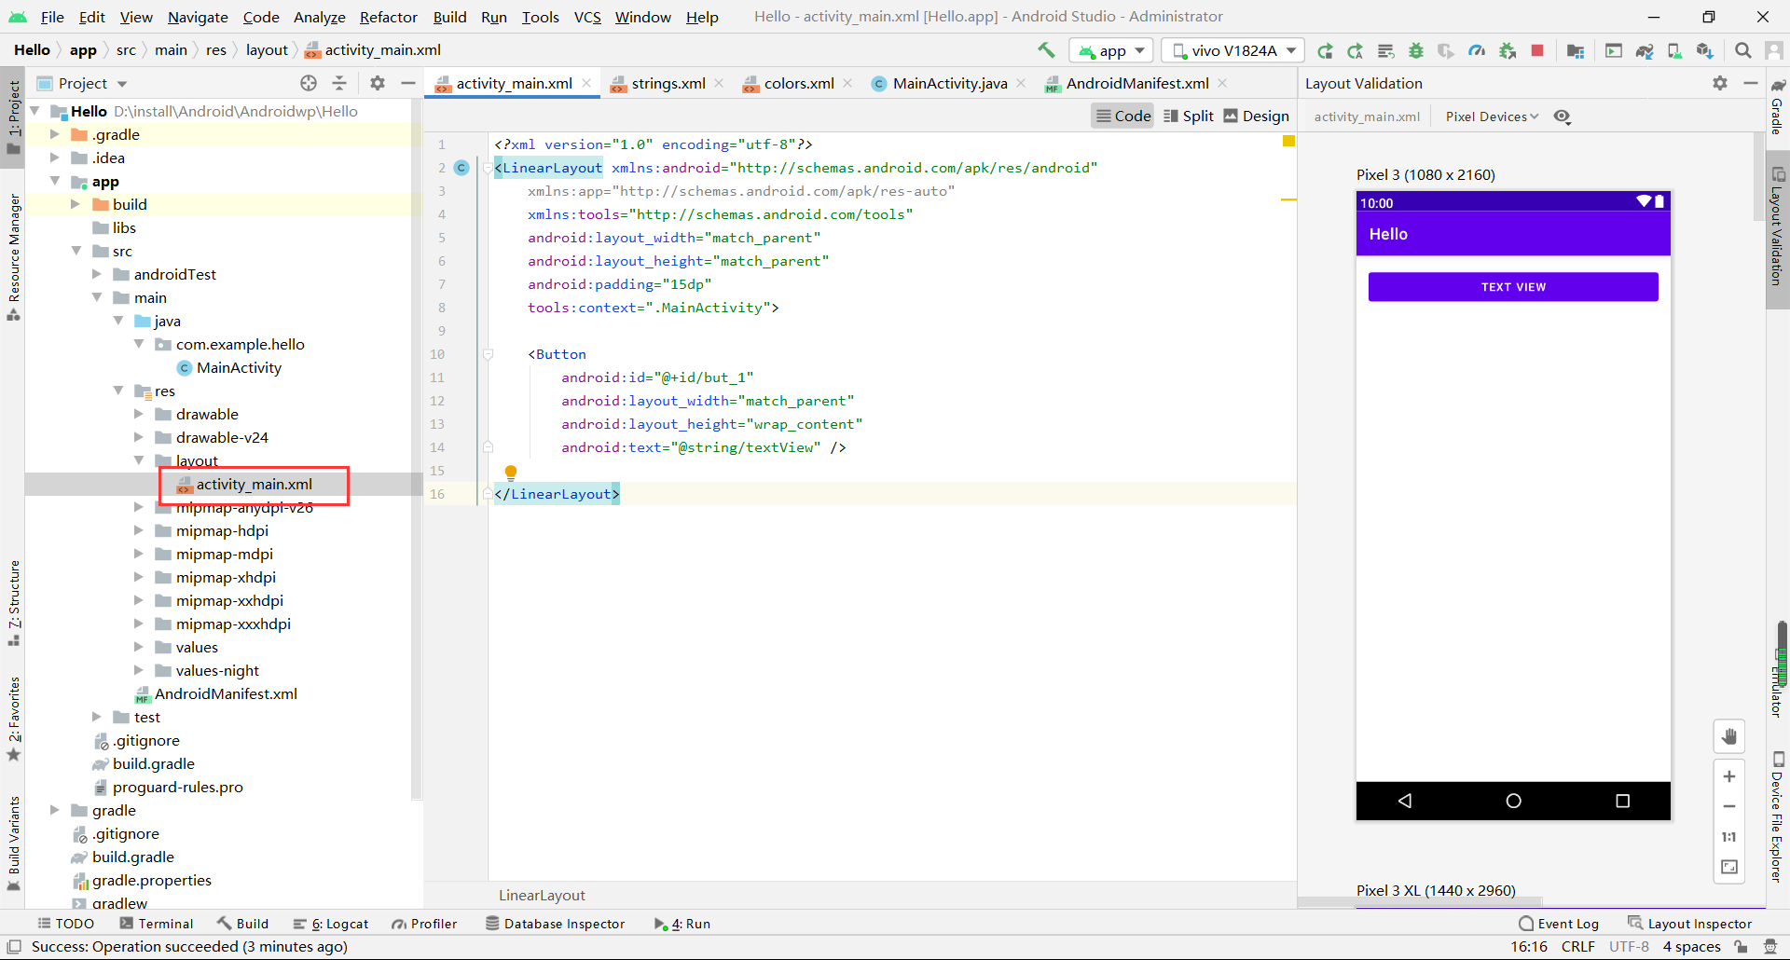This screenshot has width=1790, height=960.
Task: Click Apply Changes and Restart Activity icon
Action: [1356, 50]
